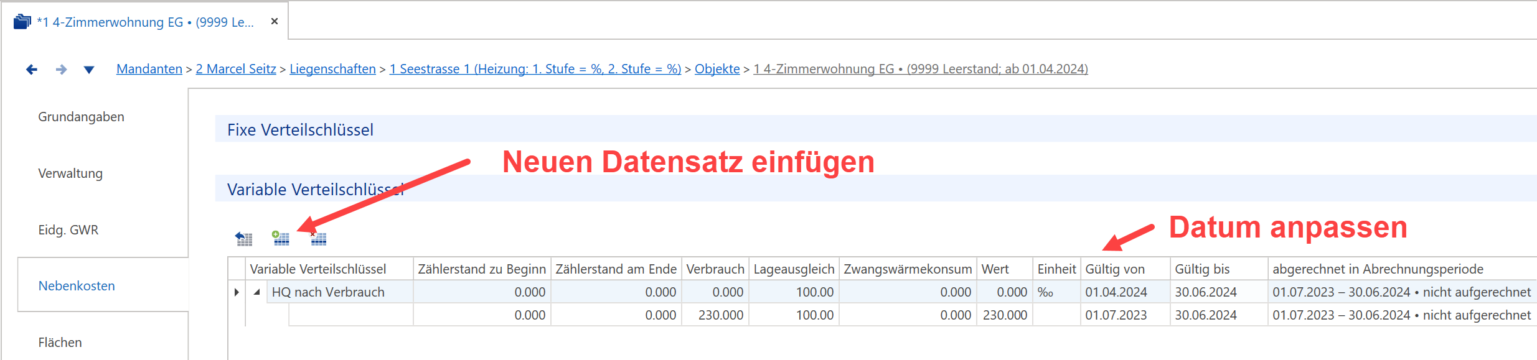This screenshot has width=1537, height=360.
Task: Click Verbrauch 0.000 in HQ nach Verbrauch row
Action: click(715, 292)
